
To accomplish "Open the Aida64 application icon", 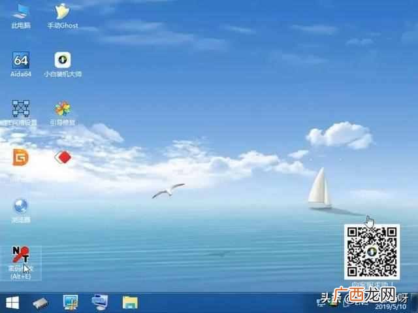I will click(x=21, y=65).
